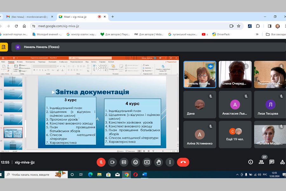
Task: Open a new browser tab
Action: point(113,17)
